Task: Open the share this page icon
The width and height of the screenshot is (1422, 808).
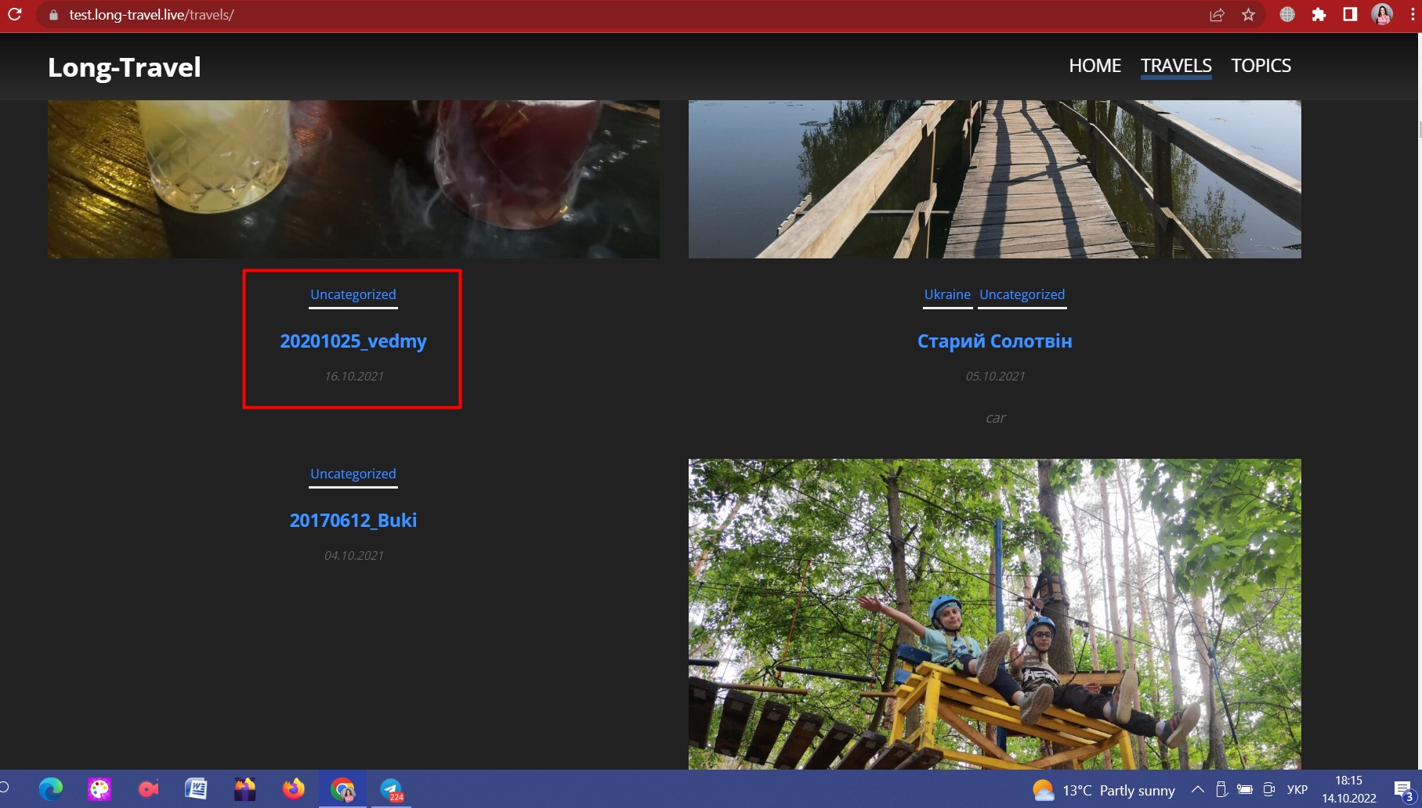Action: (1216, 14)
